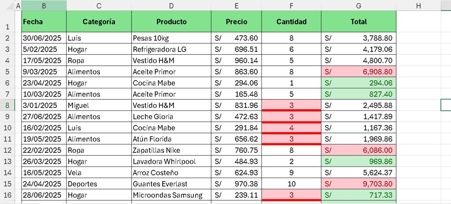
Task: Click red total cell 9,703.80
Action: pos(359,184)
